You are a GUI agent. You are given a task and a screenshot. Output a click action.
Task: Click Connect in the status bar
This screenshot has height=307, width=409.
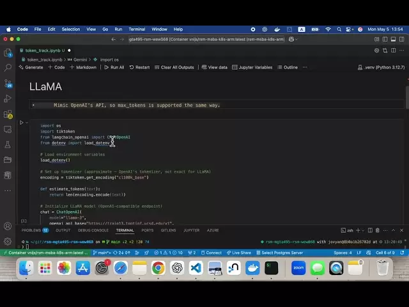tap(211, 253)
